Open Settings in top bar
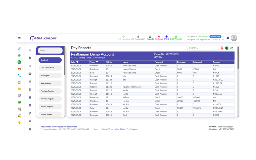 click(x=159, y=38)
